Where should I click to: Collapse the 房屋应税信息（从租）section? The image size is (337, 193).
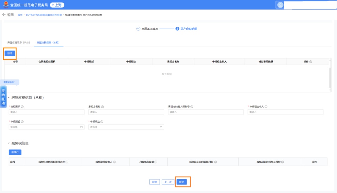pos(9,97)
